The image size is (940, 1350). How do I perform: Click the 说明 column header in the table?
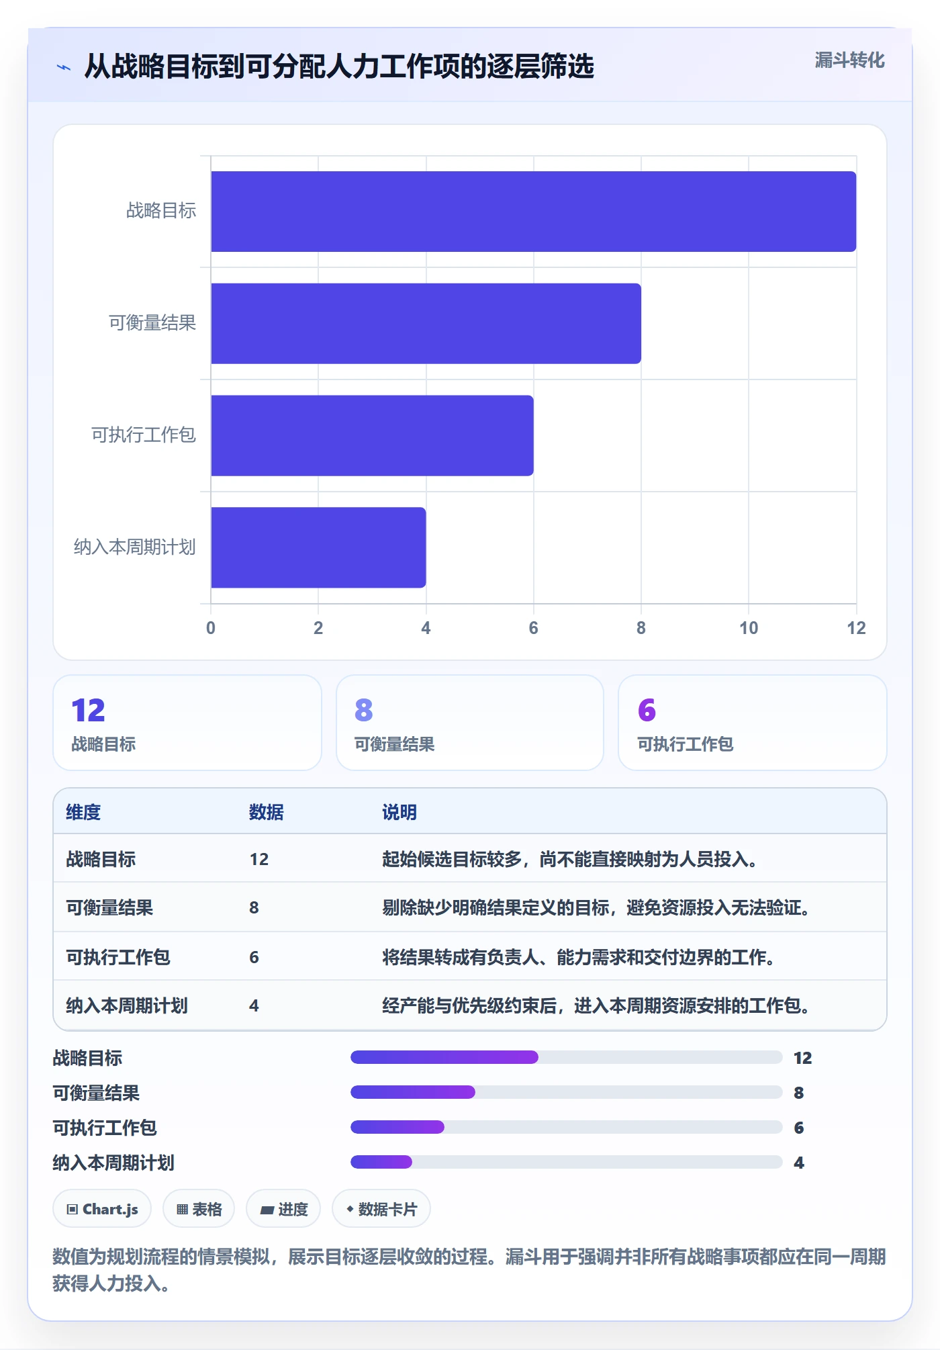(x=399, y=812)
